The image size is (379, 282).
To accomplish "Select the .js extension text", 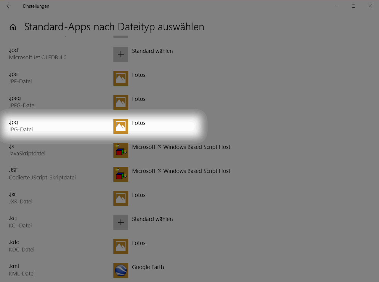I will point(11,146).
